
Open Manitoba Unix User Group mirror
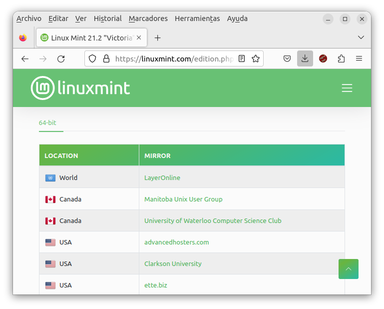(183, 199)
